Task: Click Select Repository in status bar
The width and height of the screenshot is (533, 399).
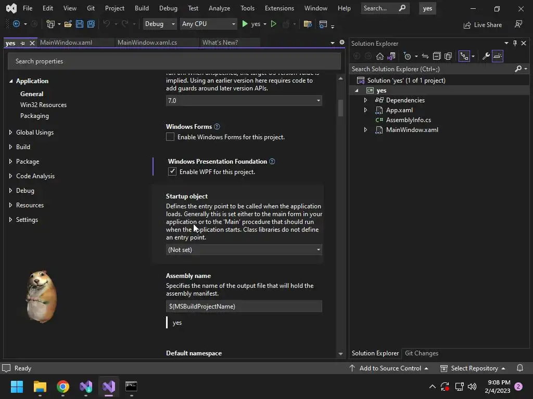Action: coord(473,368)
